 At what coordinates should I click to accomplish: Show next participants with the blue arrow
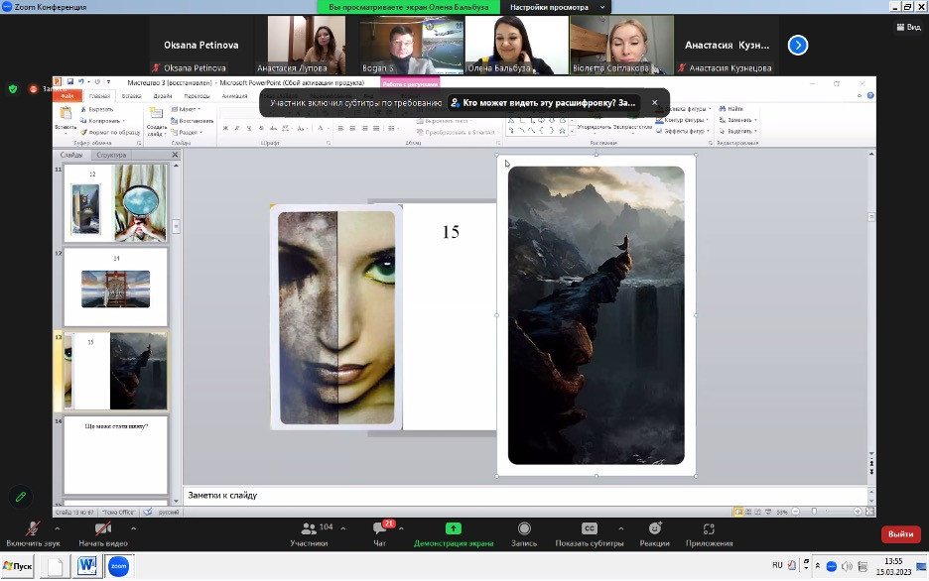coord(797,45)
